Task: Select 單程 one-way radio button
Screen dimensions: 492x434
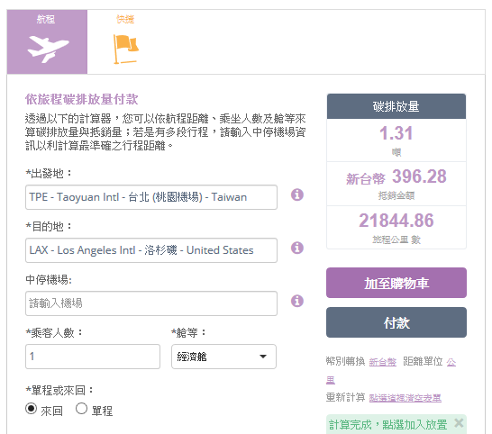Action: pyautogui.click(x=81, y=409)
